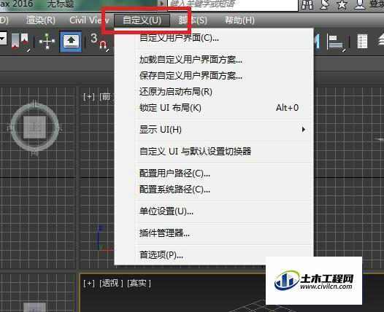Click the ViewCube 北 compass label
Viewport: 384px width, 312px height.
coord(34,104)
